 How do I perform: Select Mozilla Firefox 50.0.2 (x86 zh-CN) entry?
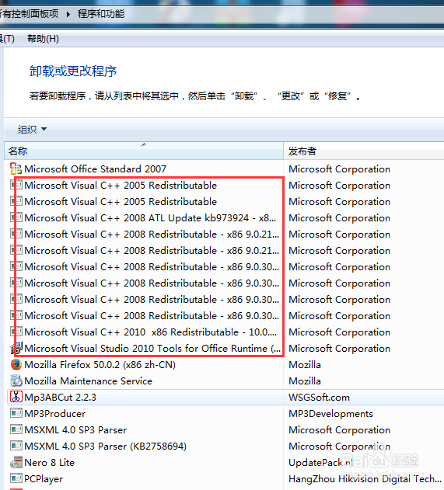100,365
